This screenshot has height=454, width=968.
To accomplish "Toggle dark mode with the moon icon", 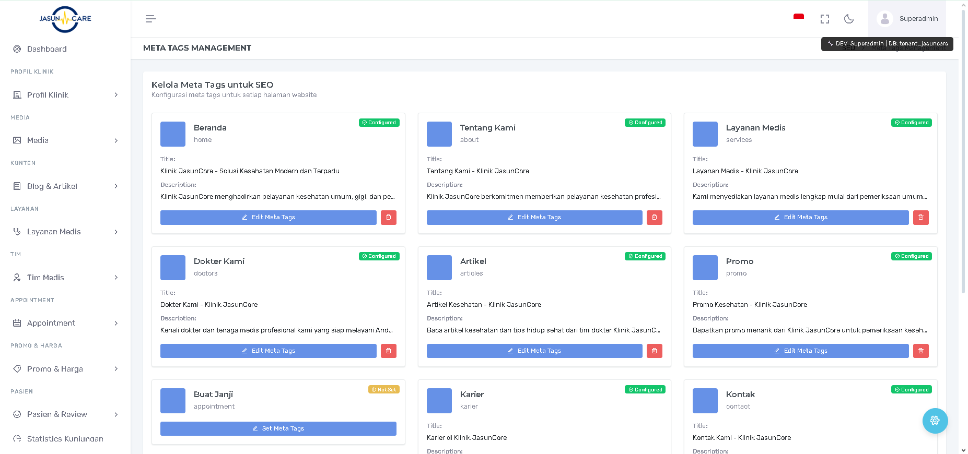I will click(849, 19).
